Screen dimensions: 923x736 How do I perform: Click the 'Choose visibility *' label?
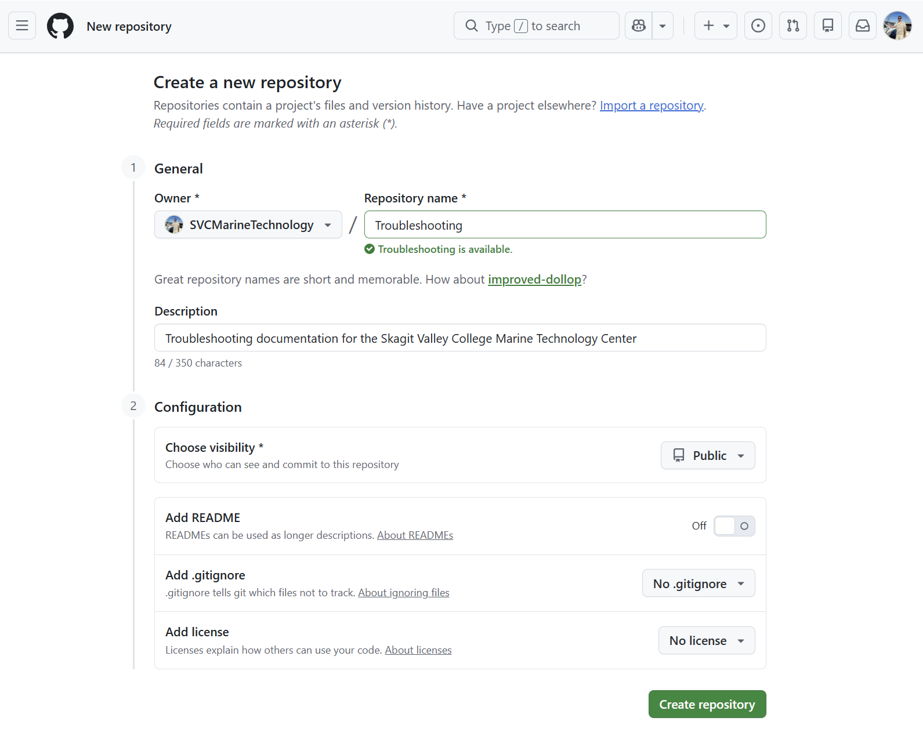point(214,448)
